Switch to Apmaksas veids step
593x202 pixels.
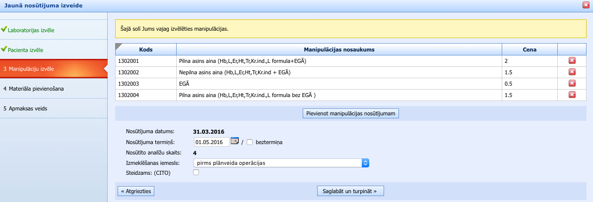click(25, 108)
